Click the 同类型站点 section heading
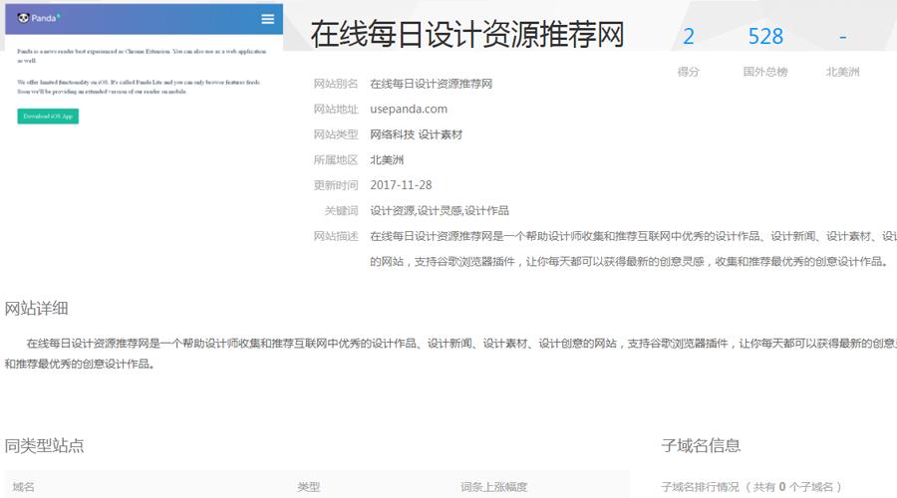 [45, 445]
